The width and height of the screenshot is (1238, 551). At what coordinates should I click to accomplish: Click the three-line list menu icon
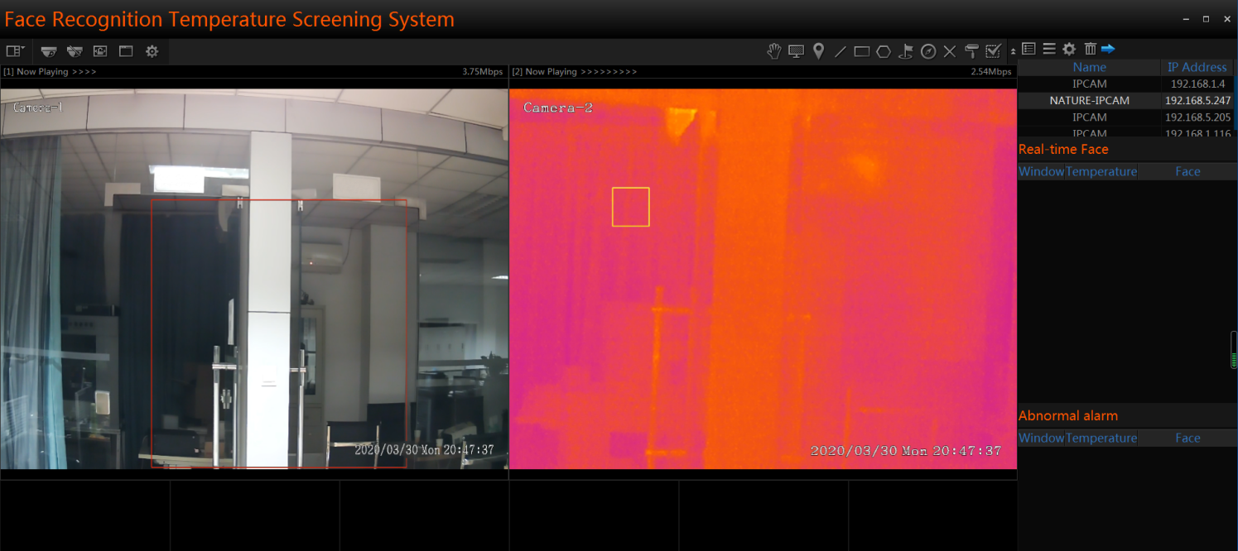coord(1048,49)
